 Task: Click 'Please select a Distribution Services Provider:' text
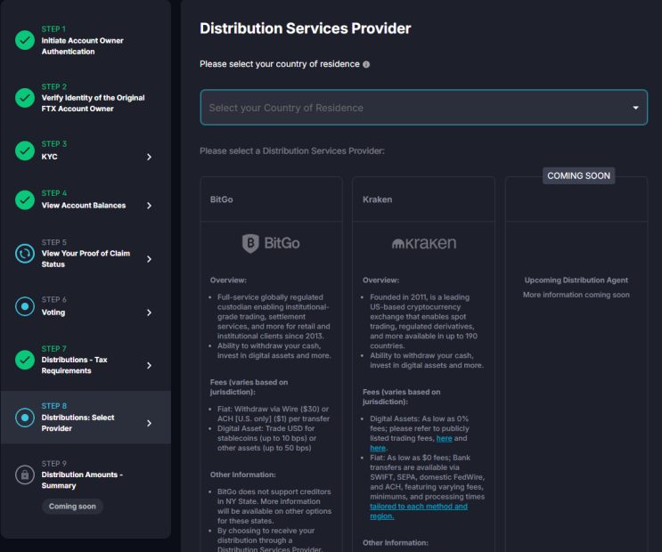point(292,151)
